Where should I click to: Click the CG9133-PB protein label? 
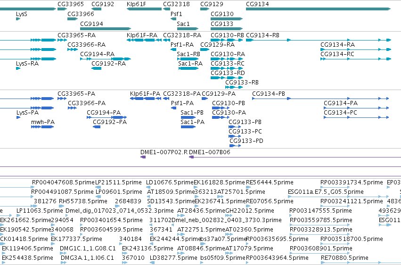pos(245,122)
